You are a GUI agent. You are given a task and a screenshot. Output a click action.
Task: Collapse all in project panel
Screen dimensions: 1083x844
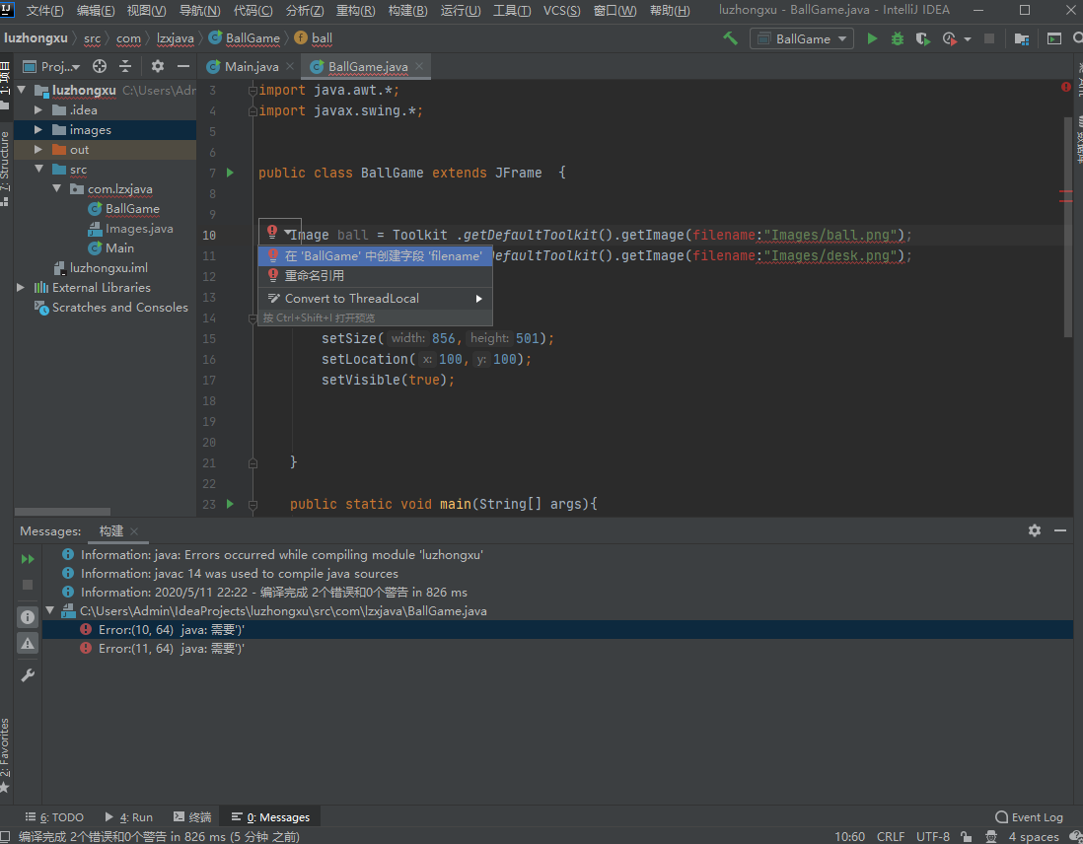point(125,66)
